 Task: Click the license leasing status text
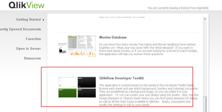click(x=178, y=8)
